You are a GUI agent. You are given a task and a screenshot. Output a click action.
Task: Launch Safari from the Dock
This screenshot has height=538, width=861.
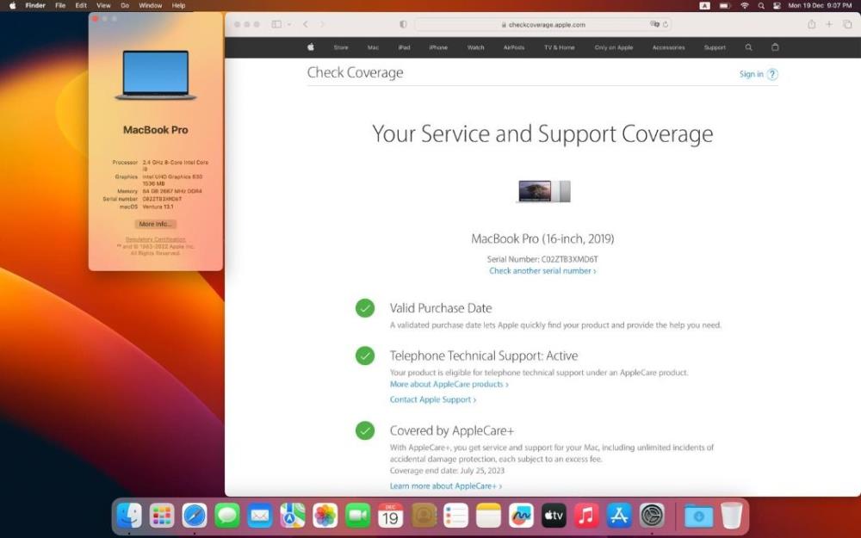pyautogui.click(x=195, y=516)
